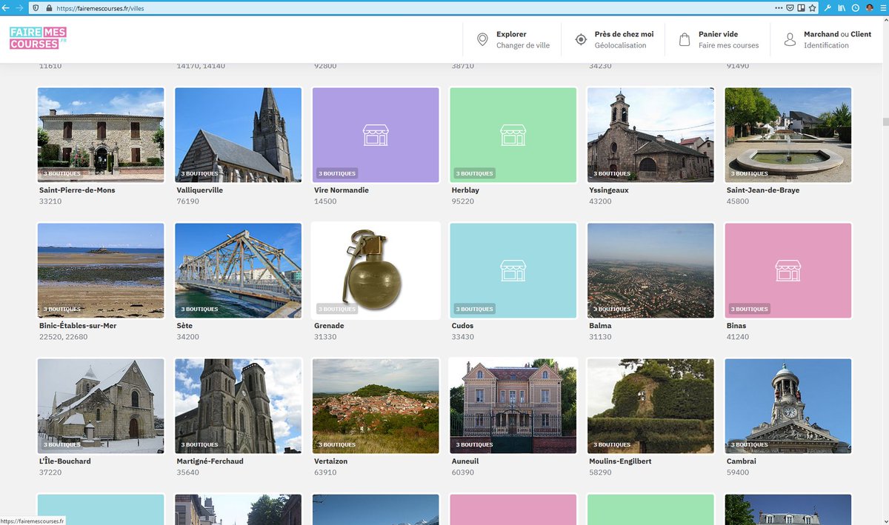Open the Yssingeaux thumbnail
The height and width of the screenshot is (525, 889).
[x=650, y=135]
